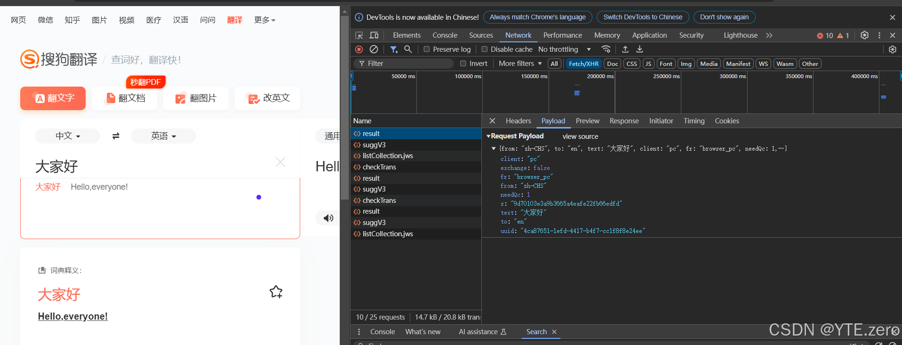
Task: Open DevTools settings gear icon
Action: (864, 35)
